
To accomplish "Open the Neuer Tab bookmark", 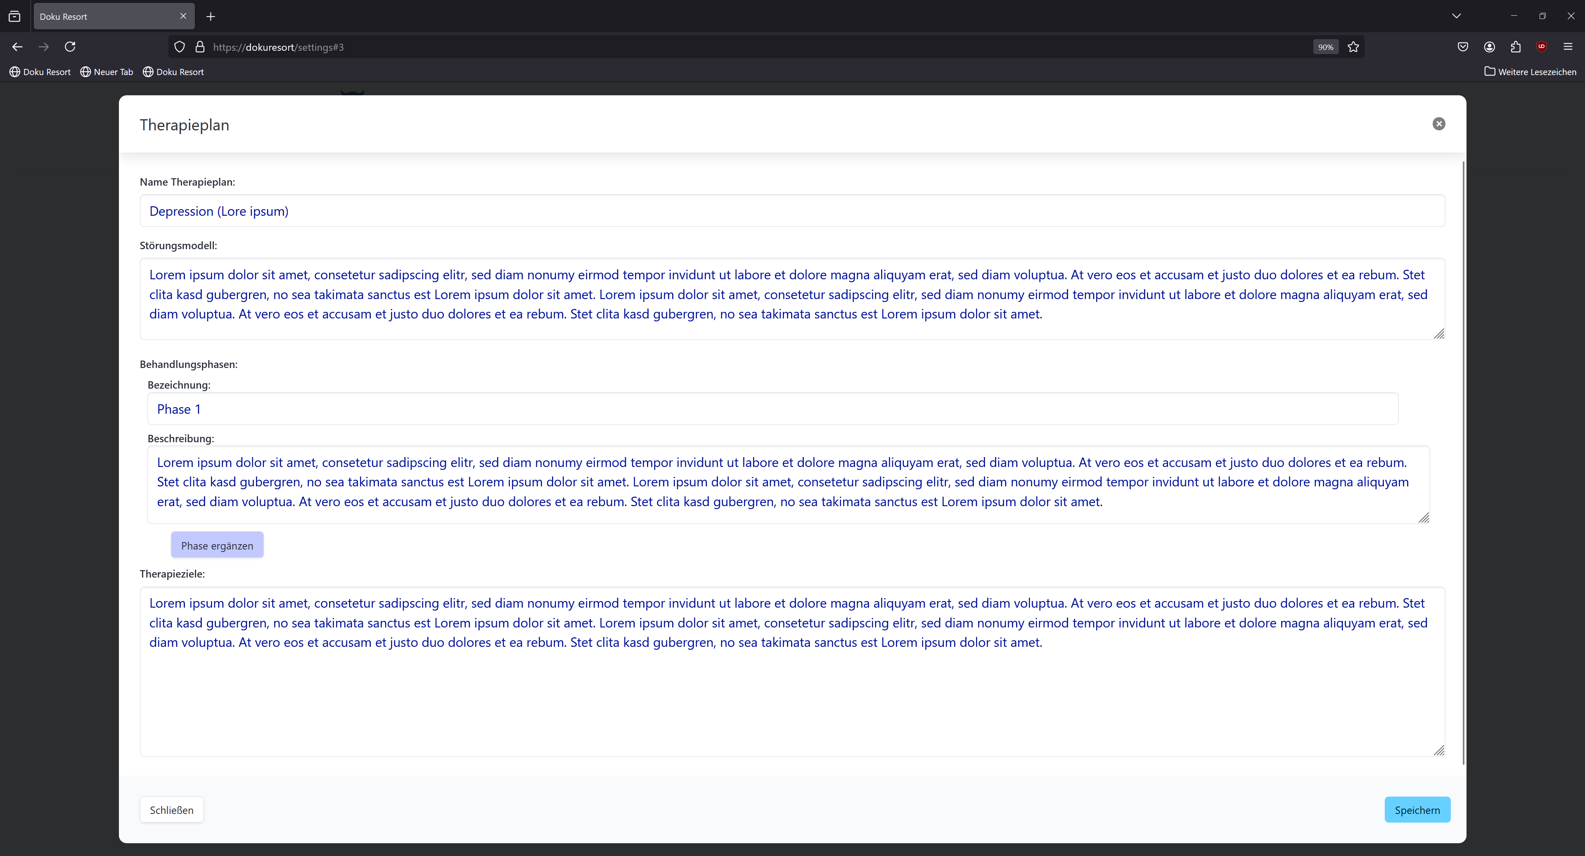I will tap(107, 72).
